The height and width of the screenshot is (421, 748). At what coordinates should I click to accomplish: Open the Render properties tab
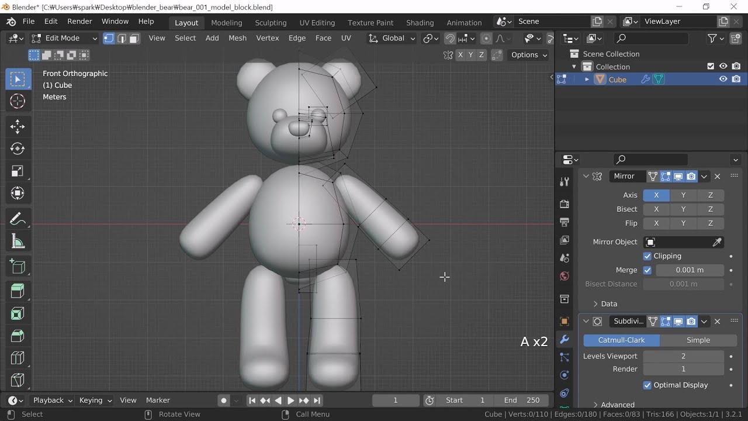[x=565, y=204]
